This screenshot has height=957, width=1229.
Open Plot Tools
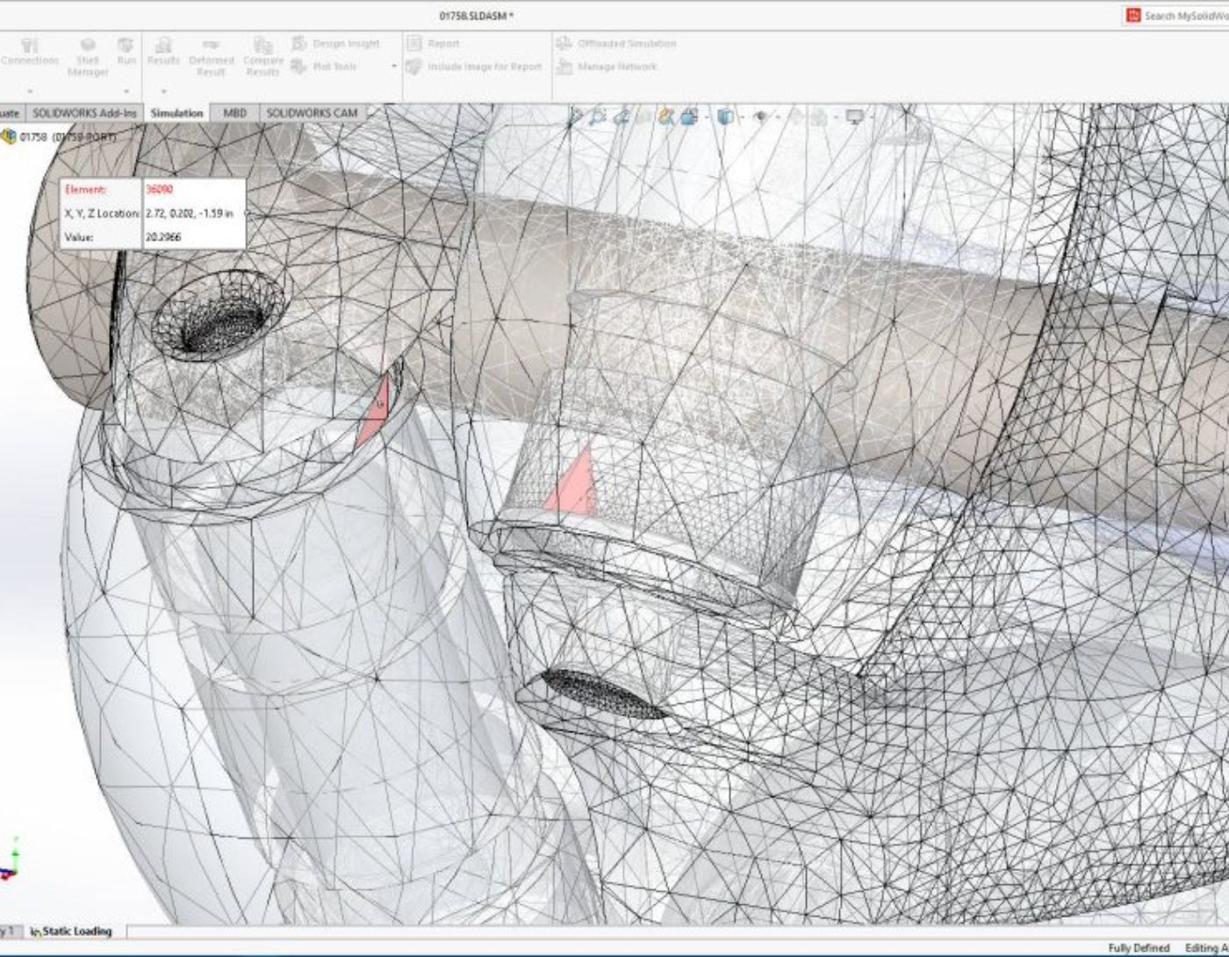(x=323, y=66)
